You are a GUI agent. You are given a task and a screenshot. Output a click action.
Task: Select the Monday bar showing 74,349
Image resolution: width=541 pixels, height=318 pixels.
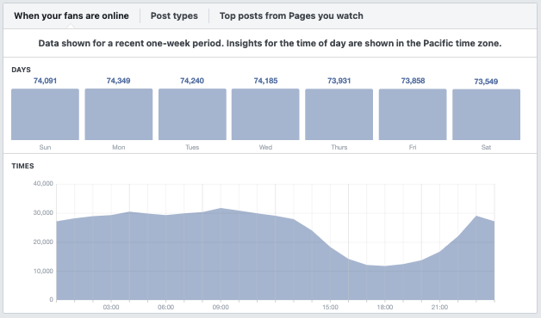pos(119,114)
